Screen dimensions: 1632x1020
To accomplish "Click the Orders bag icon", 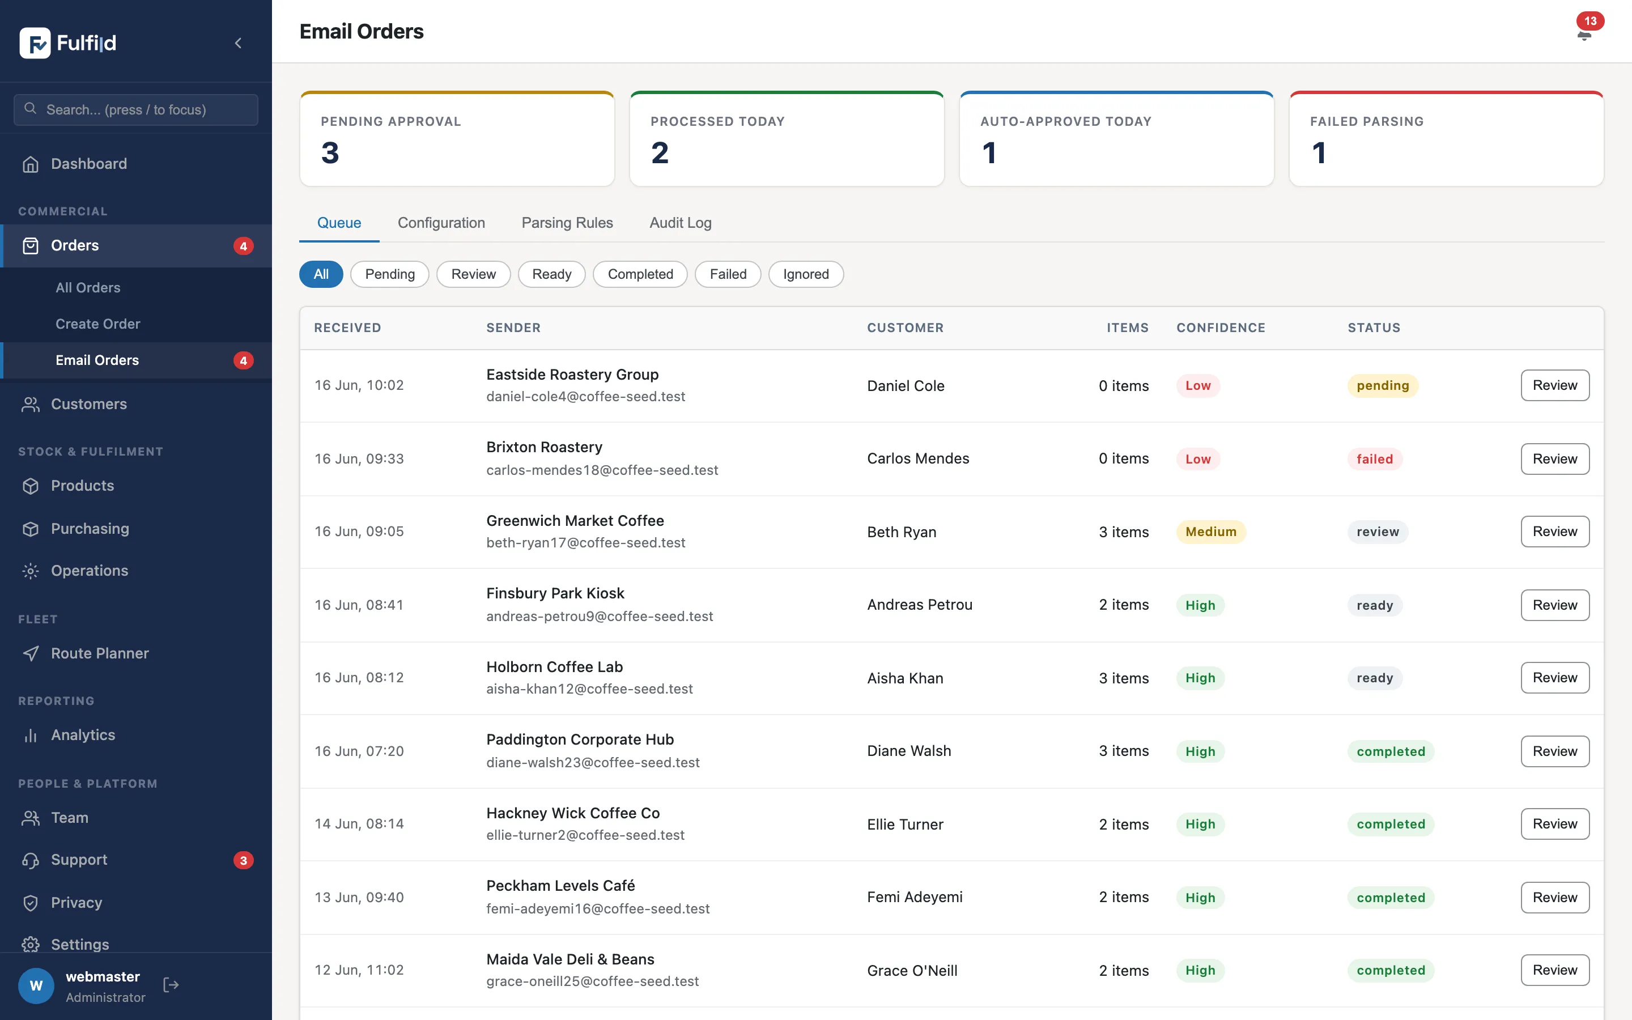I will pyautogui.click(x=31, y=245).
